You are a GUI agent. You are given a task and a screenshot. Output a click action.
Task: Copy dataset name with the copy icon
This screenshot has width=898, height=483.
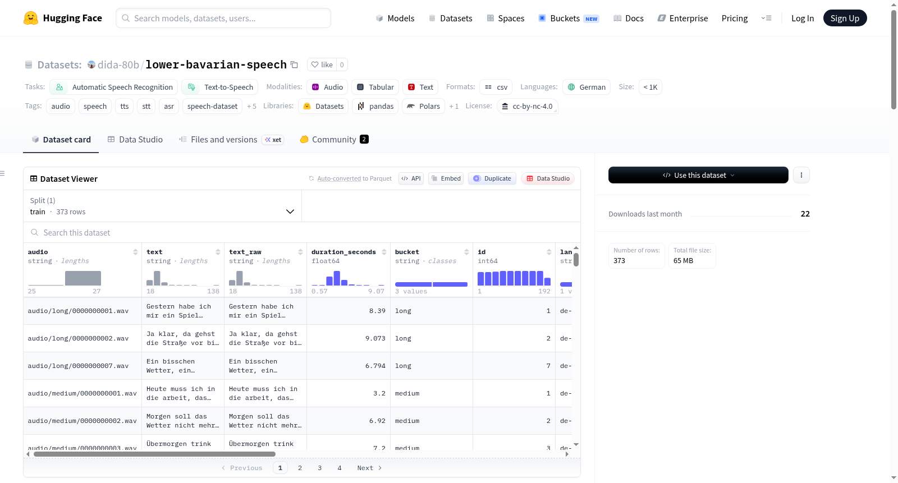point(294,65)
